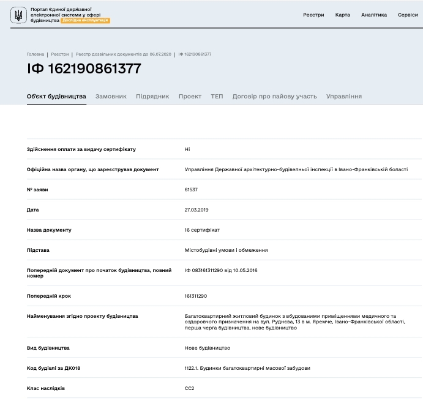The height and width of the screenshot is (401, 423).
Task: Click the Управління Державної архітектурно-будівельної інспекції value
Action: tap(296, 169)
